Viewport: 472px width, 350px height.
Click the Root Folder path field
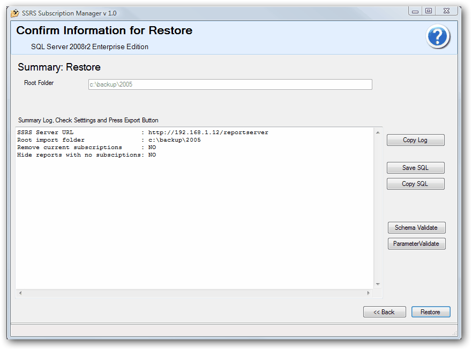click(x=230, y=84)
